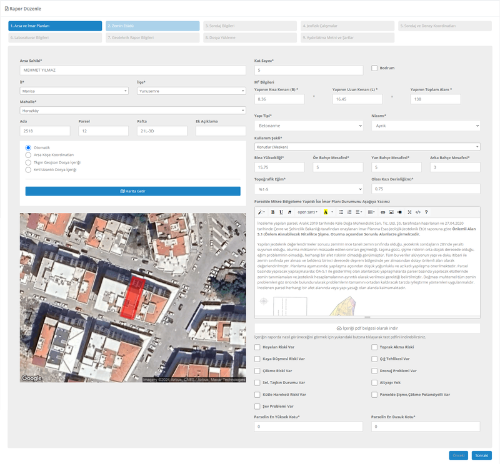500x464 pixels.
Task: Expand the Mahalle dropdown showing Horozköy
Action: tap(132, 111)
